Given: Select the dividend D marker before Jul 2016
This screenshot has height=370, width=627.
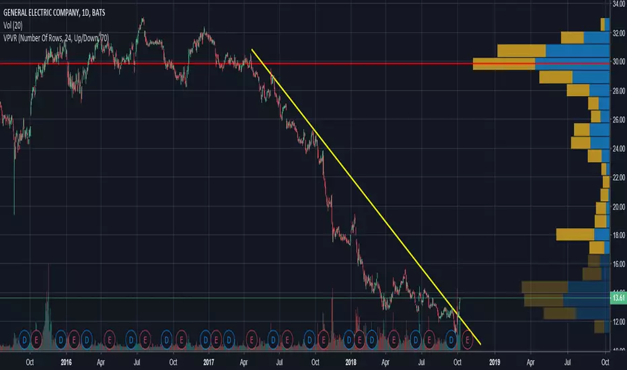Looking at the screenshot, I should tap(131, 340).
